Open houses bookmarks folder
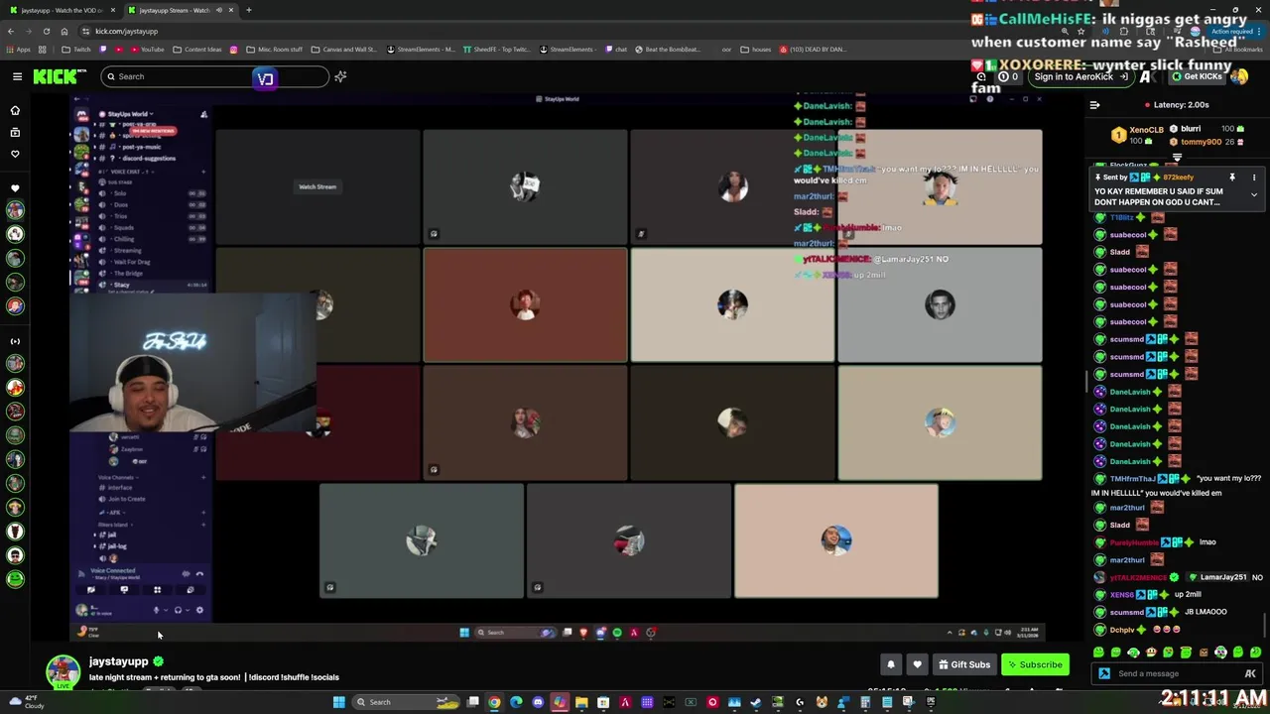Viewport: 1270px width, 714px height. point(756,50)
